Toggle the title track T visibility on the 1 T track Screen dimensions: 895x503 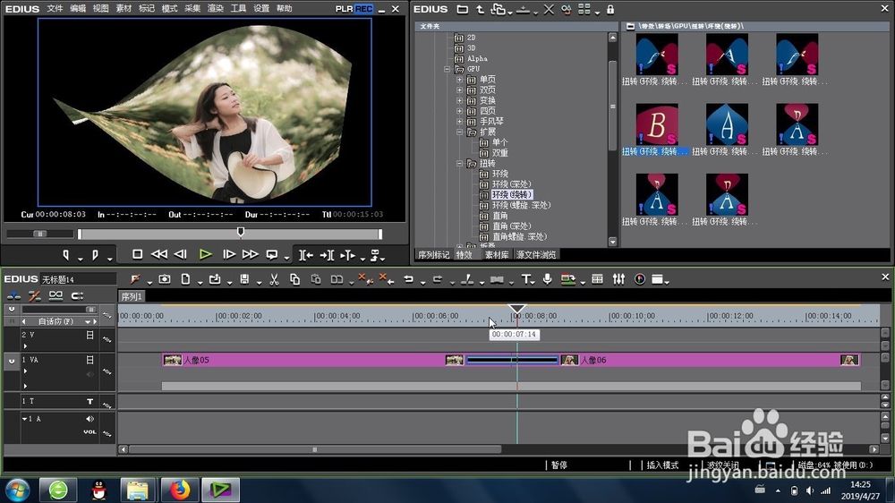(89, 401)
